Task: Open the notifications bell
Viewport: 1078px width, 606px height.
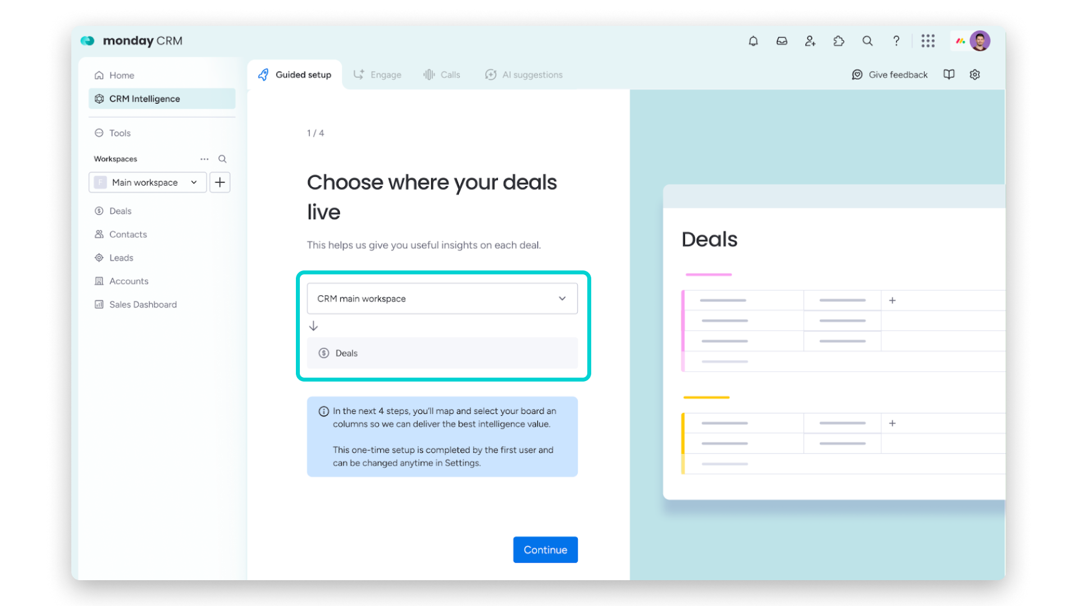Action: [753, 41]
